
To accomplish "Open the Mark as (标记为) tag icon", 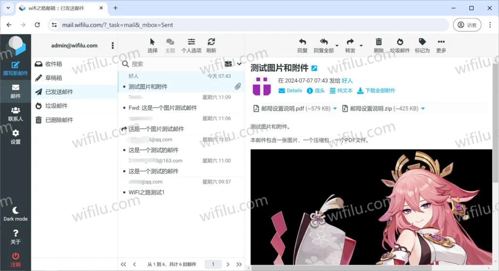I will [x=422, y=42].
